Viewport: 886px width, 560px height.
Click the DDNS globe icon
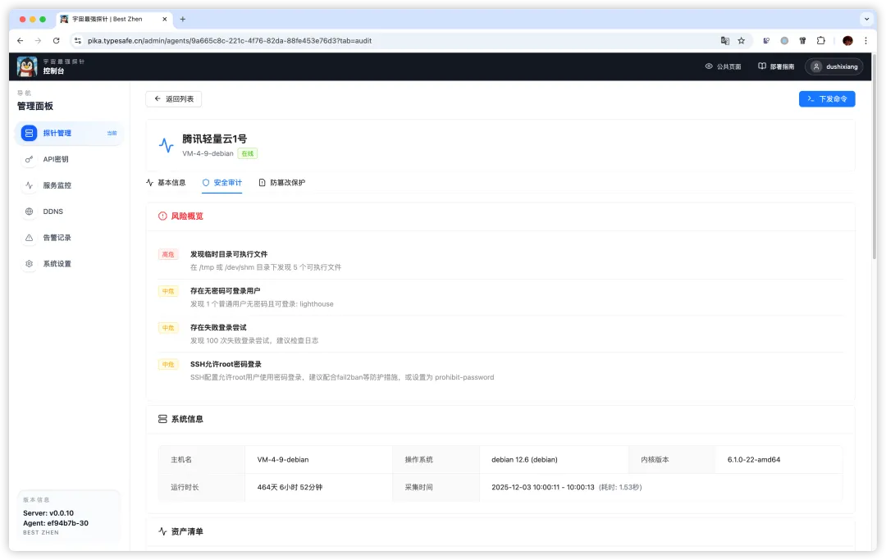click(x=29, y=212)
